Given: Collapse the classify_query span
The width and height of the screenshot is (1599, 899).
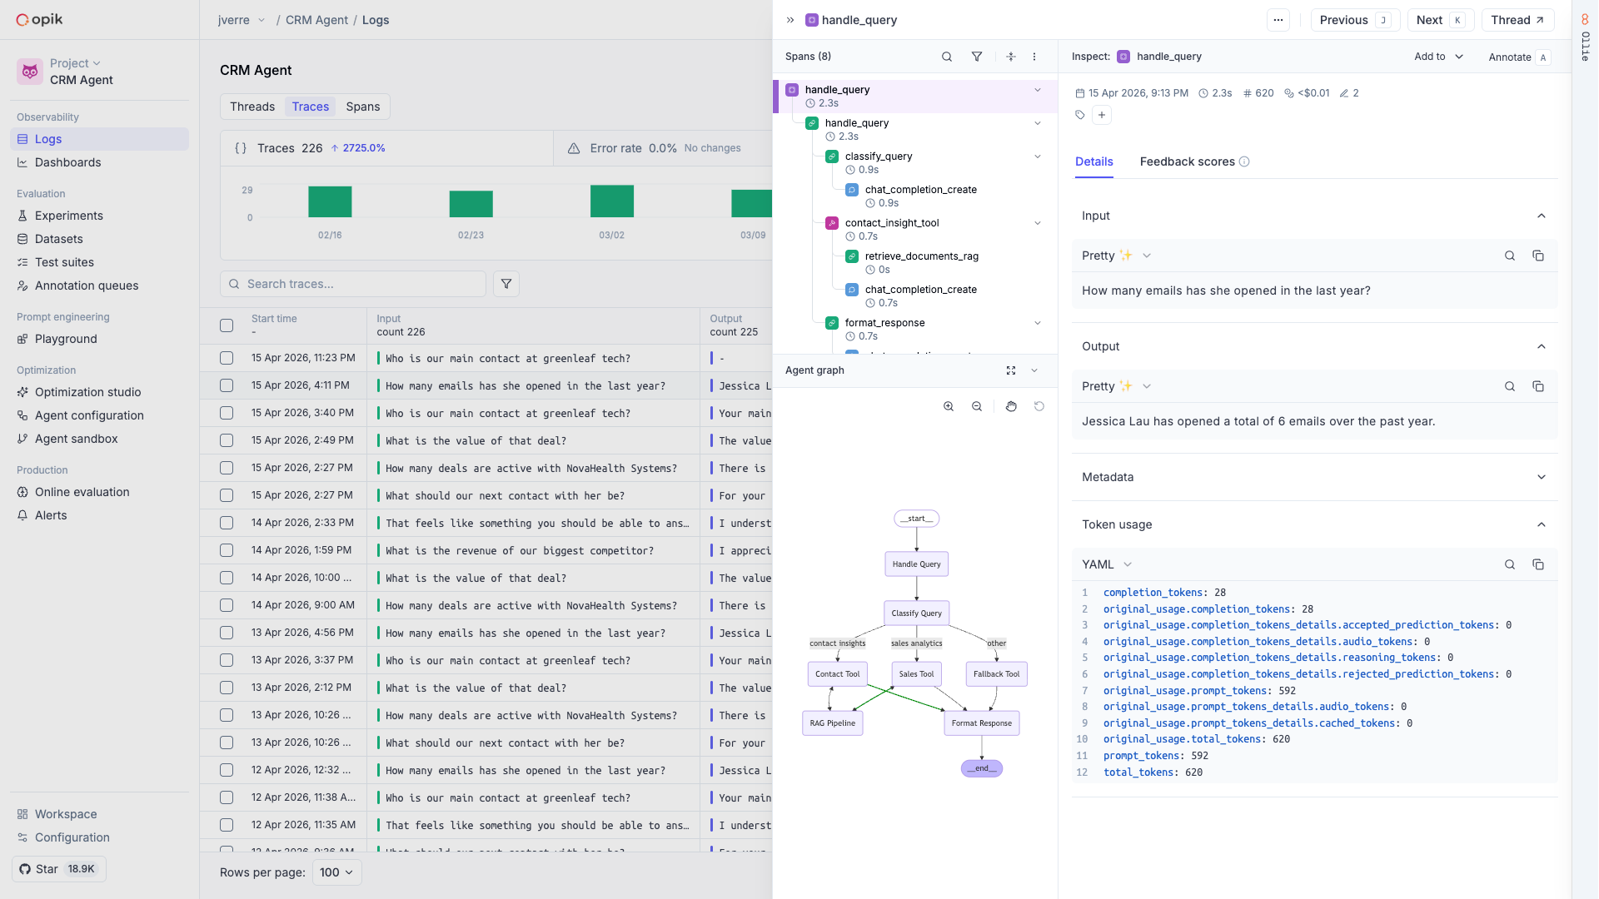Looking at the screenshot, I should [x=1037, y=156].
